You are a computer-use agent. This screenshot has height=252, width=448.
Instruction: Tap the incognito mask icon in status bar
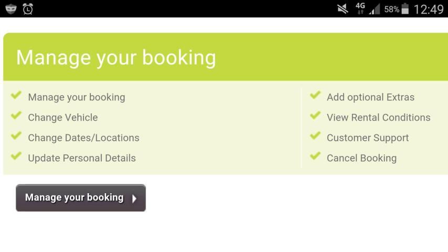pyautogui.click(x=11, y=8)
